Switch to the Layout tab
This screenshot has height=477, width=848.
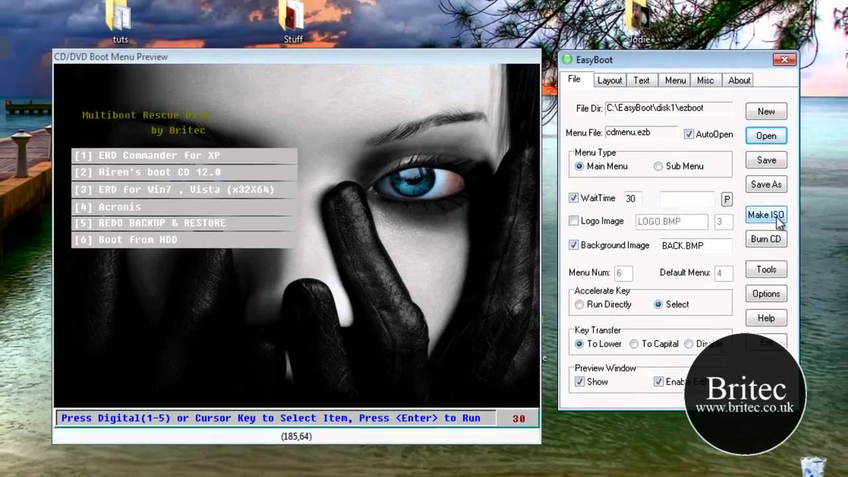click(x=609, y=80)
